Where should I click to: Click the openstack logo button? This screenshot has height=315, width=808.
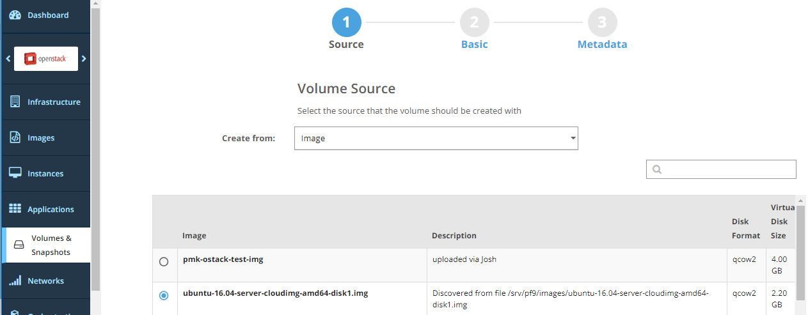(46, 59)
